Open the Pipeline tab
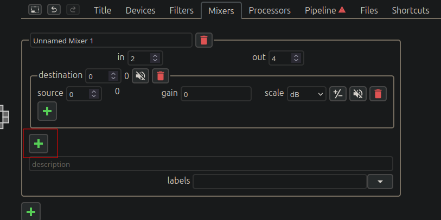The image size is (441, 220). tap(325, 11)
